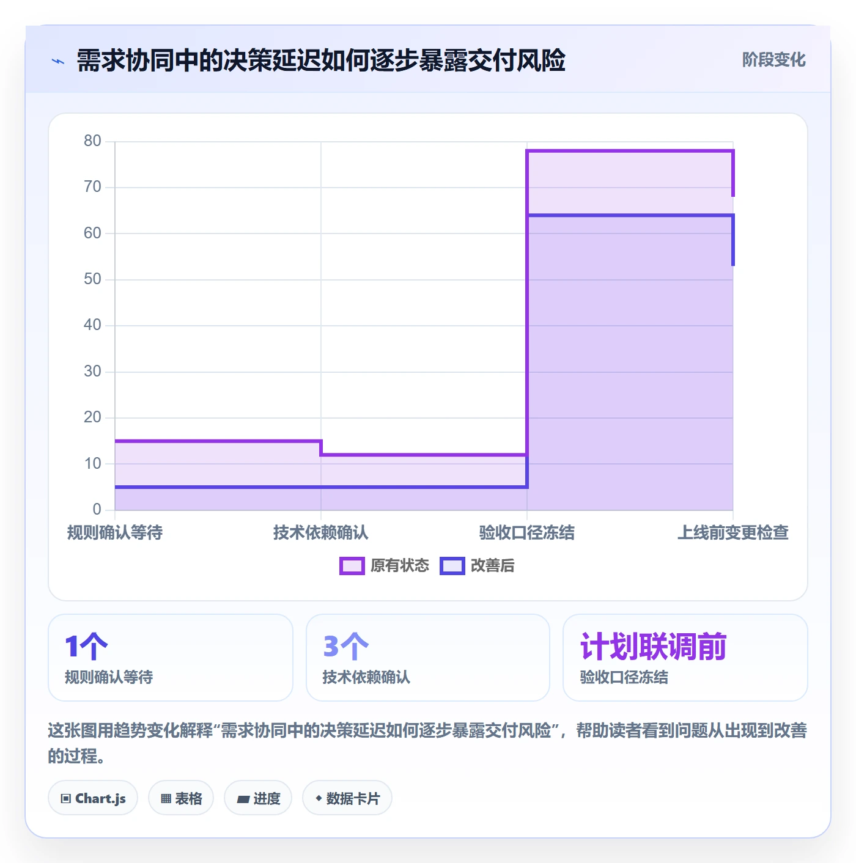Click the 80 y-axis tick label
Image resolution: width=856 pixels, height=863 pixels.
point(93,141)
